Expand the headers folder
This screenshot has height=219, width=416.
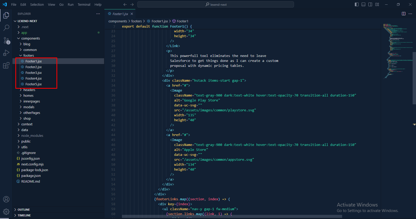[x=29, y=90]
